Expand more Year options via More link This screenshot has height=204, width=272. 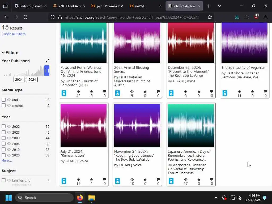(x=7, y=161)
